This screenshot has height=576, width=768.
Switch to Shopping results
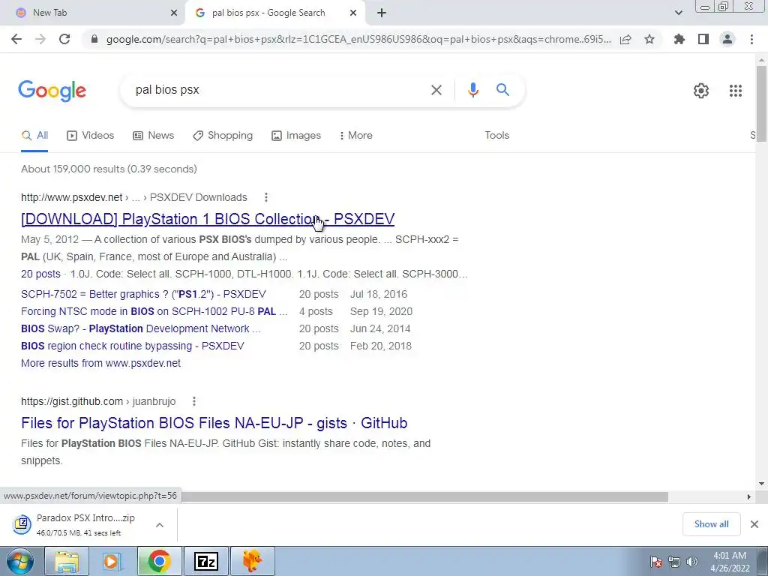223,136
